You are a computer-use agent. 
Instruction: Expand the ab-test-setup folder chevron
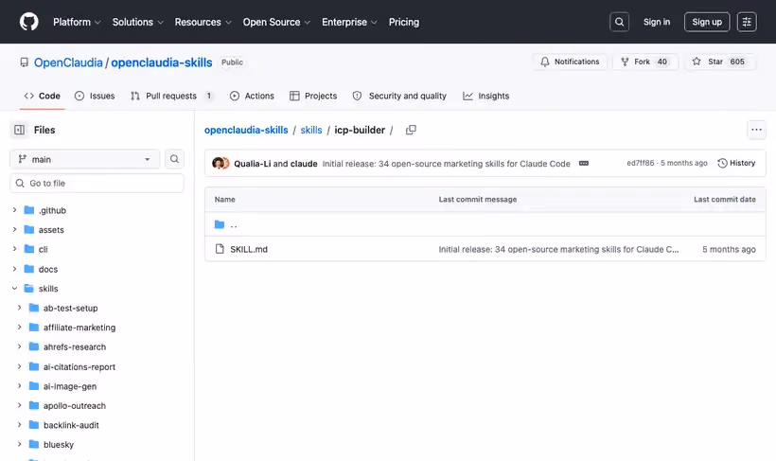(x=19, y=308)
